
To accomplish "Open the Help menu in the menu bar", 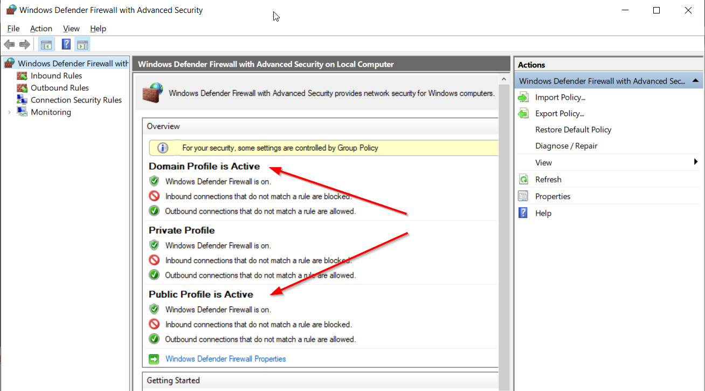I will coord(98,29).
